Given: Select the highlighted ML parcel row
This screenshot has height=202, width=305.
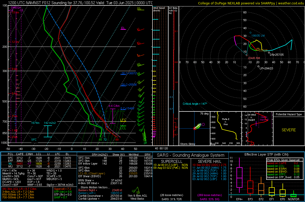Looking at the screenshot, I should click(x=39, y=164).
